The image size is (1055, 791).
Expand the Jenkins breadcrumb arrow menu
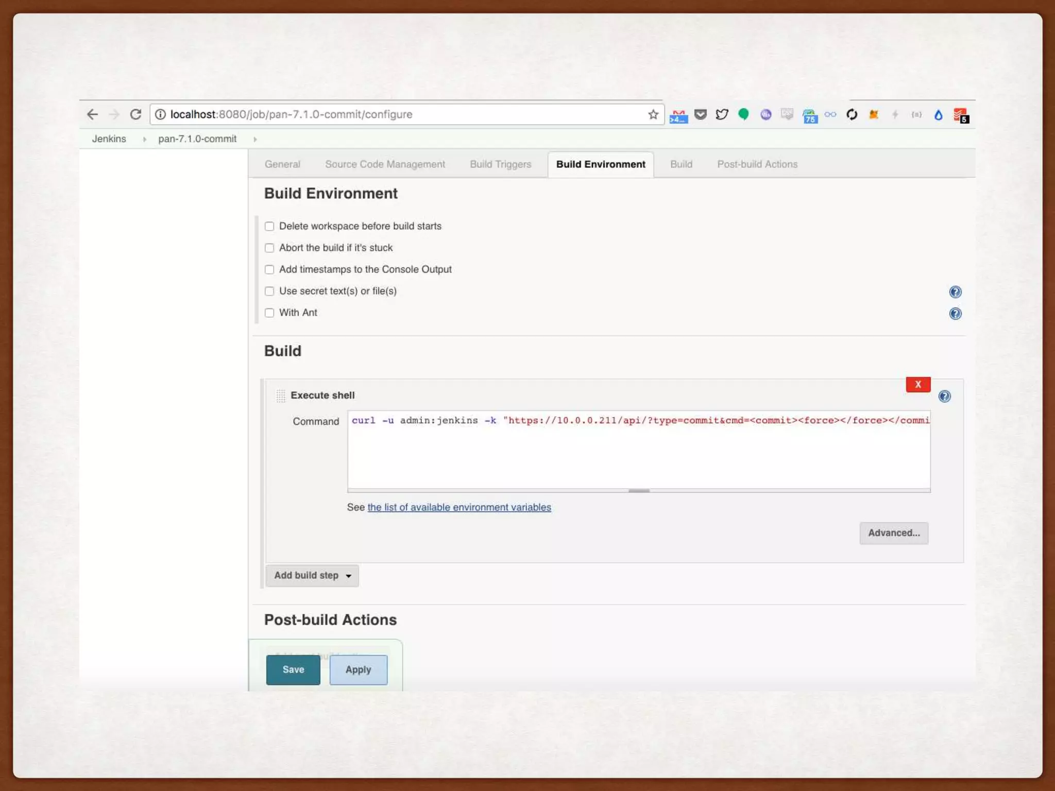144,139
